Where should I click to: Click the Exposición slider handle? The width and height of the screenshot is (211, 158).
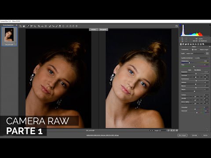[196, 74]
